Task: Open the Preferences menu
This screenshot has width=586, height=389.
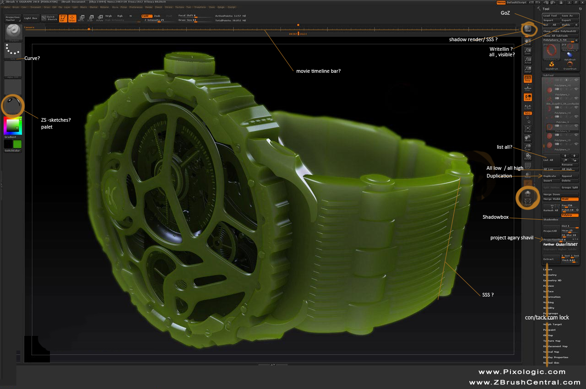Action: pos(136,7)
